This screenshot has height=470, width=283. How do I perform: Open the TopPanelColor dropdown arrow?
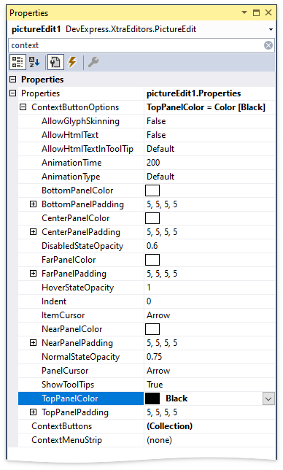coord(268,398)
